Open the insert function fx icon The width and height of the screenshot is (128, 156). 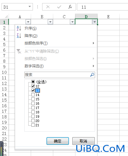pos(70,7)
